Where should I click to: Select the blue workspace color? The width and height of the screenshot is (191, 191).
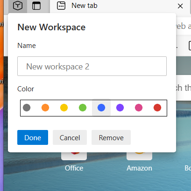tap(101, 108)
